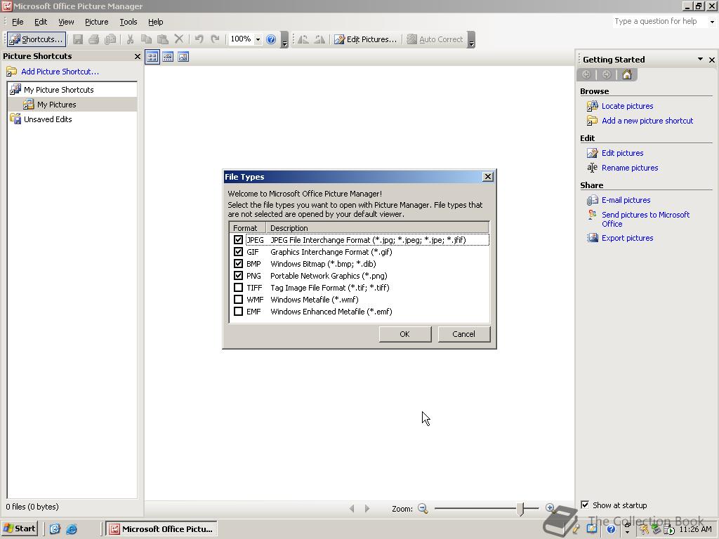The width and height of the screenshot is (719, 539).
Task: Open the View menu
Action: click(x=66, y=22)
